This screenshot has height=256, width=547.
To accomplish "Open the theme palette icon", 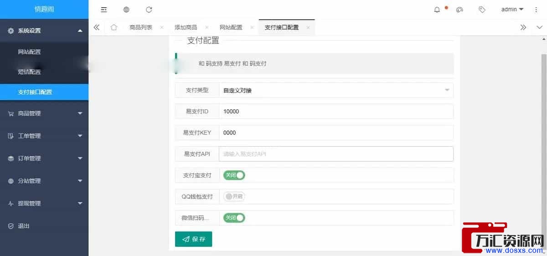I will click(x=459, y=10).
